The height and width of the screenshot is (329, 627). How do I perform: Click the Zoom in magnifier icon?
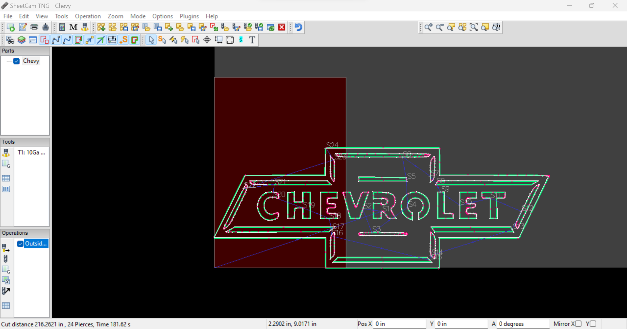(428, 27)
